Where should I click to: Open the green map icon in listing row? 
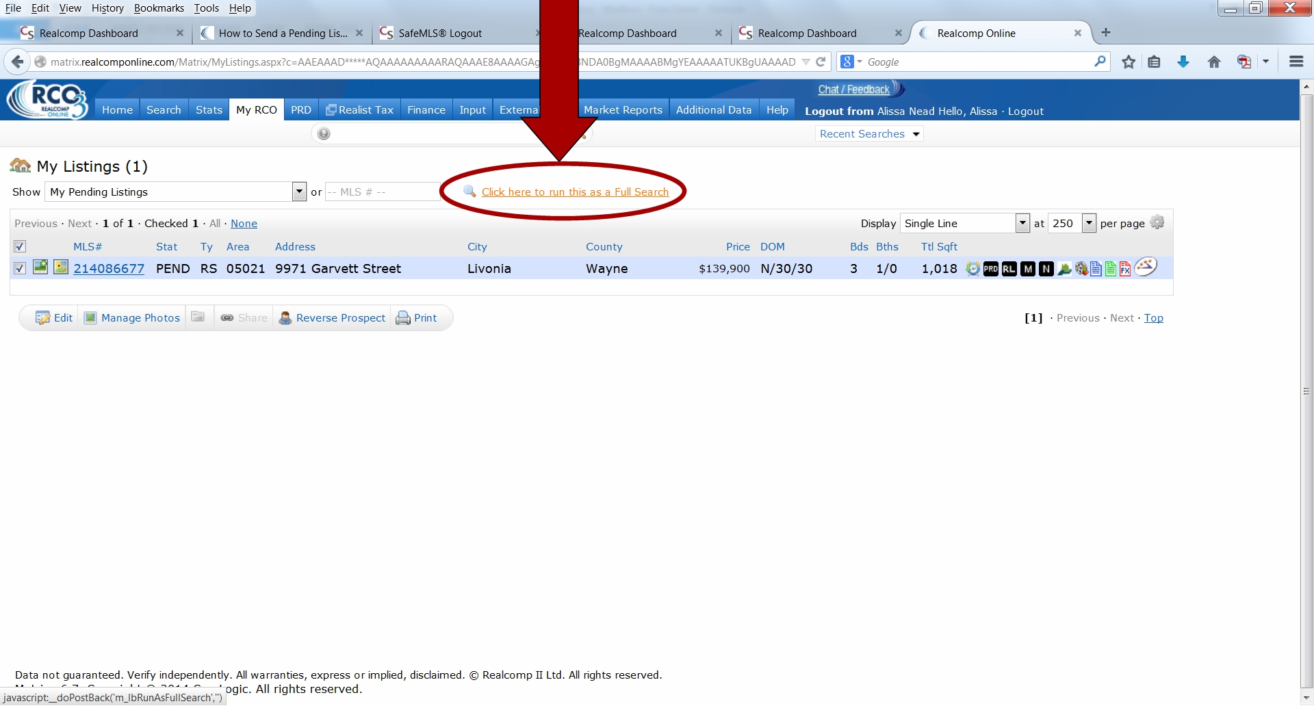[x=1064, y=269]
